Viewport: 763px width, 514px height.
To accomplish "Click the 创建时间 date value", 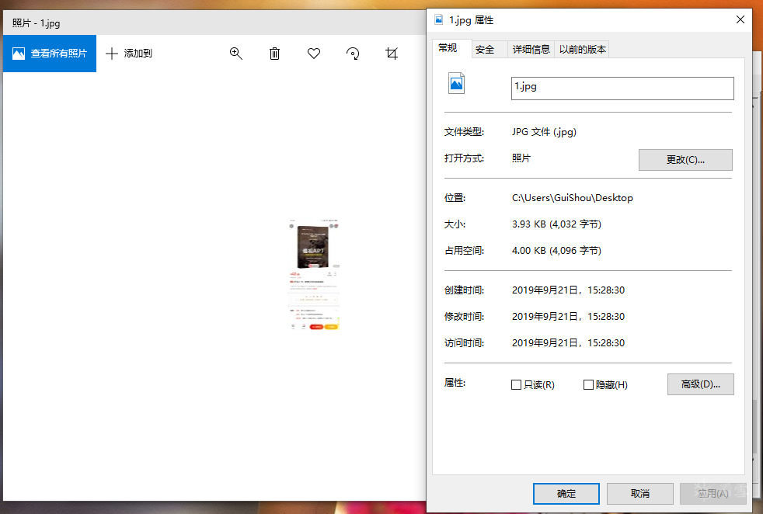I will pyautogui.click(x=568, y=290).
